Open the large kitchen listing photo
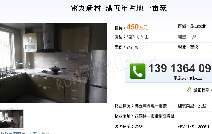Image resolution: width=212 pixels, height=134 pixels. tap(54, 63)
